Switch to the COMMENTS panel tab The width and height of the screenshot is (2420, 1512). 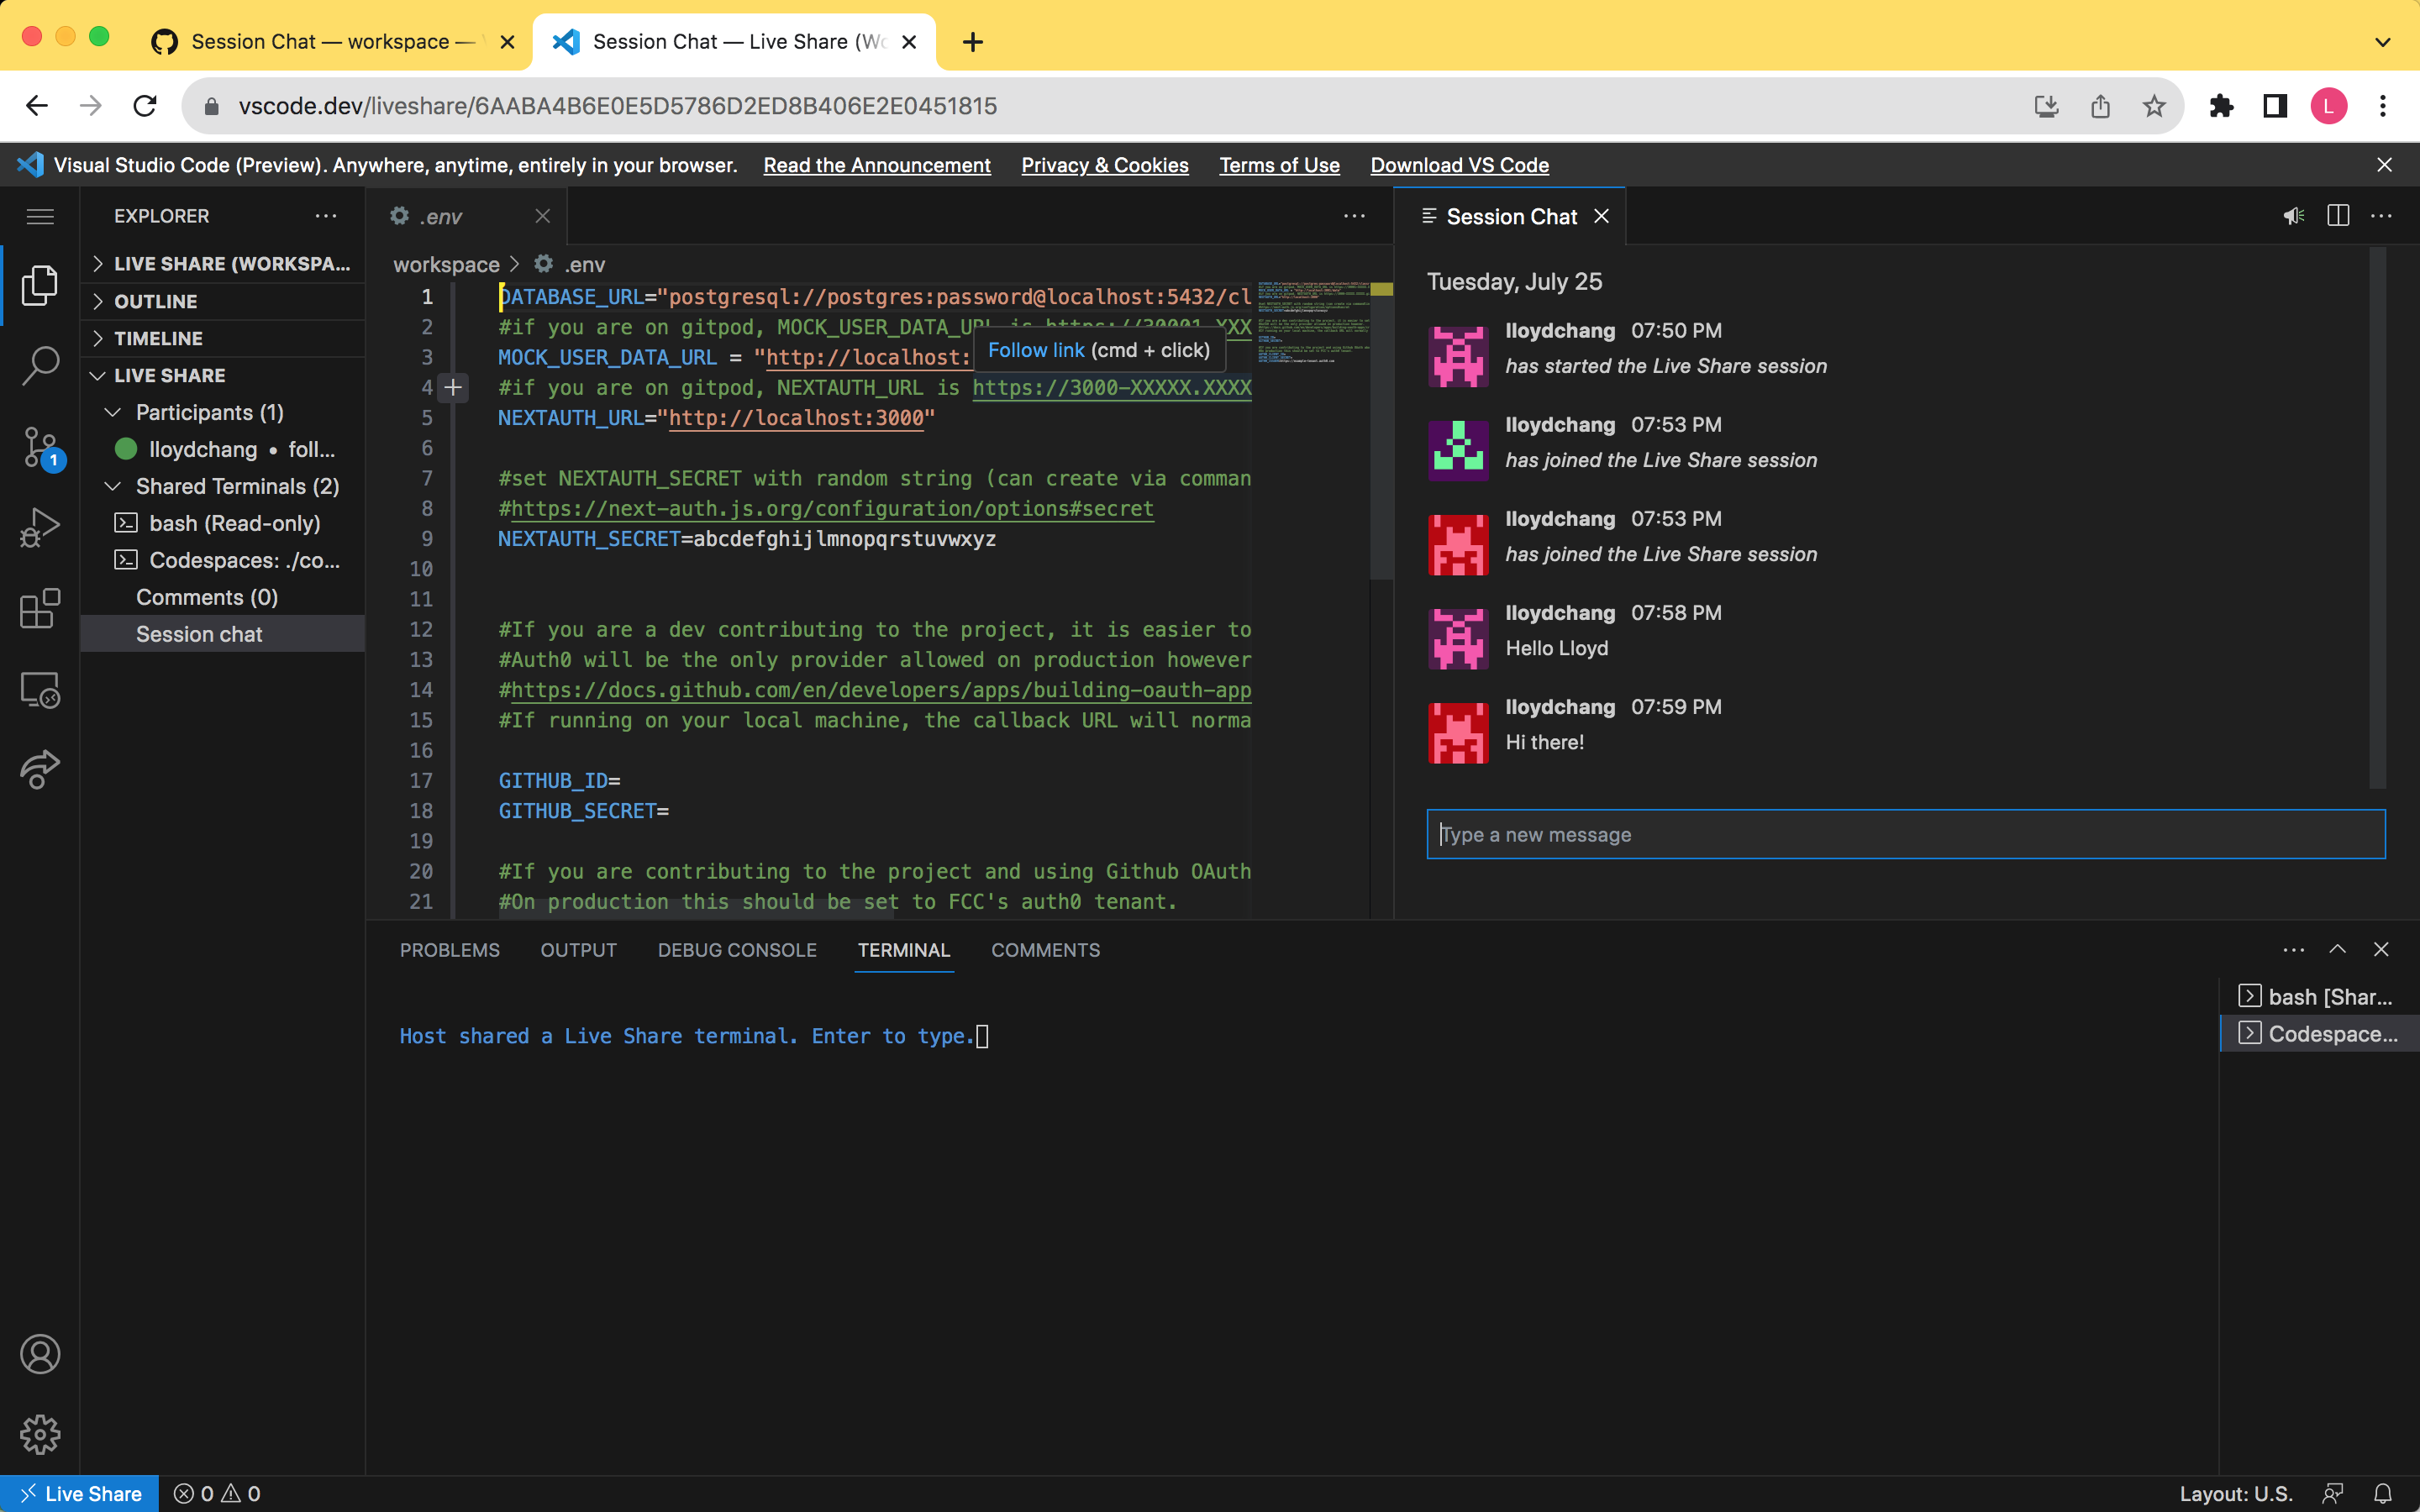coord(1046,950)
